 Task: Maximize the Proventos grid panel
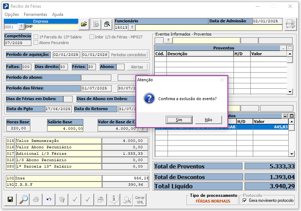coord(290,48)
